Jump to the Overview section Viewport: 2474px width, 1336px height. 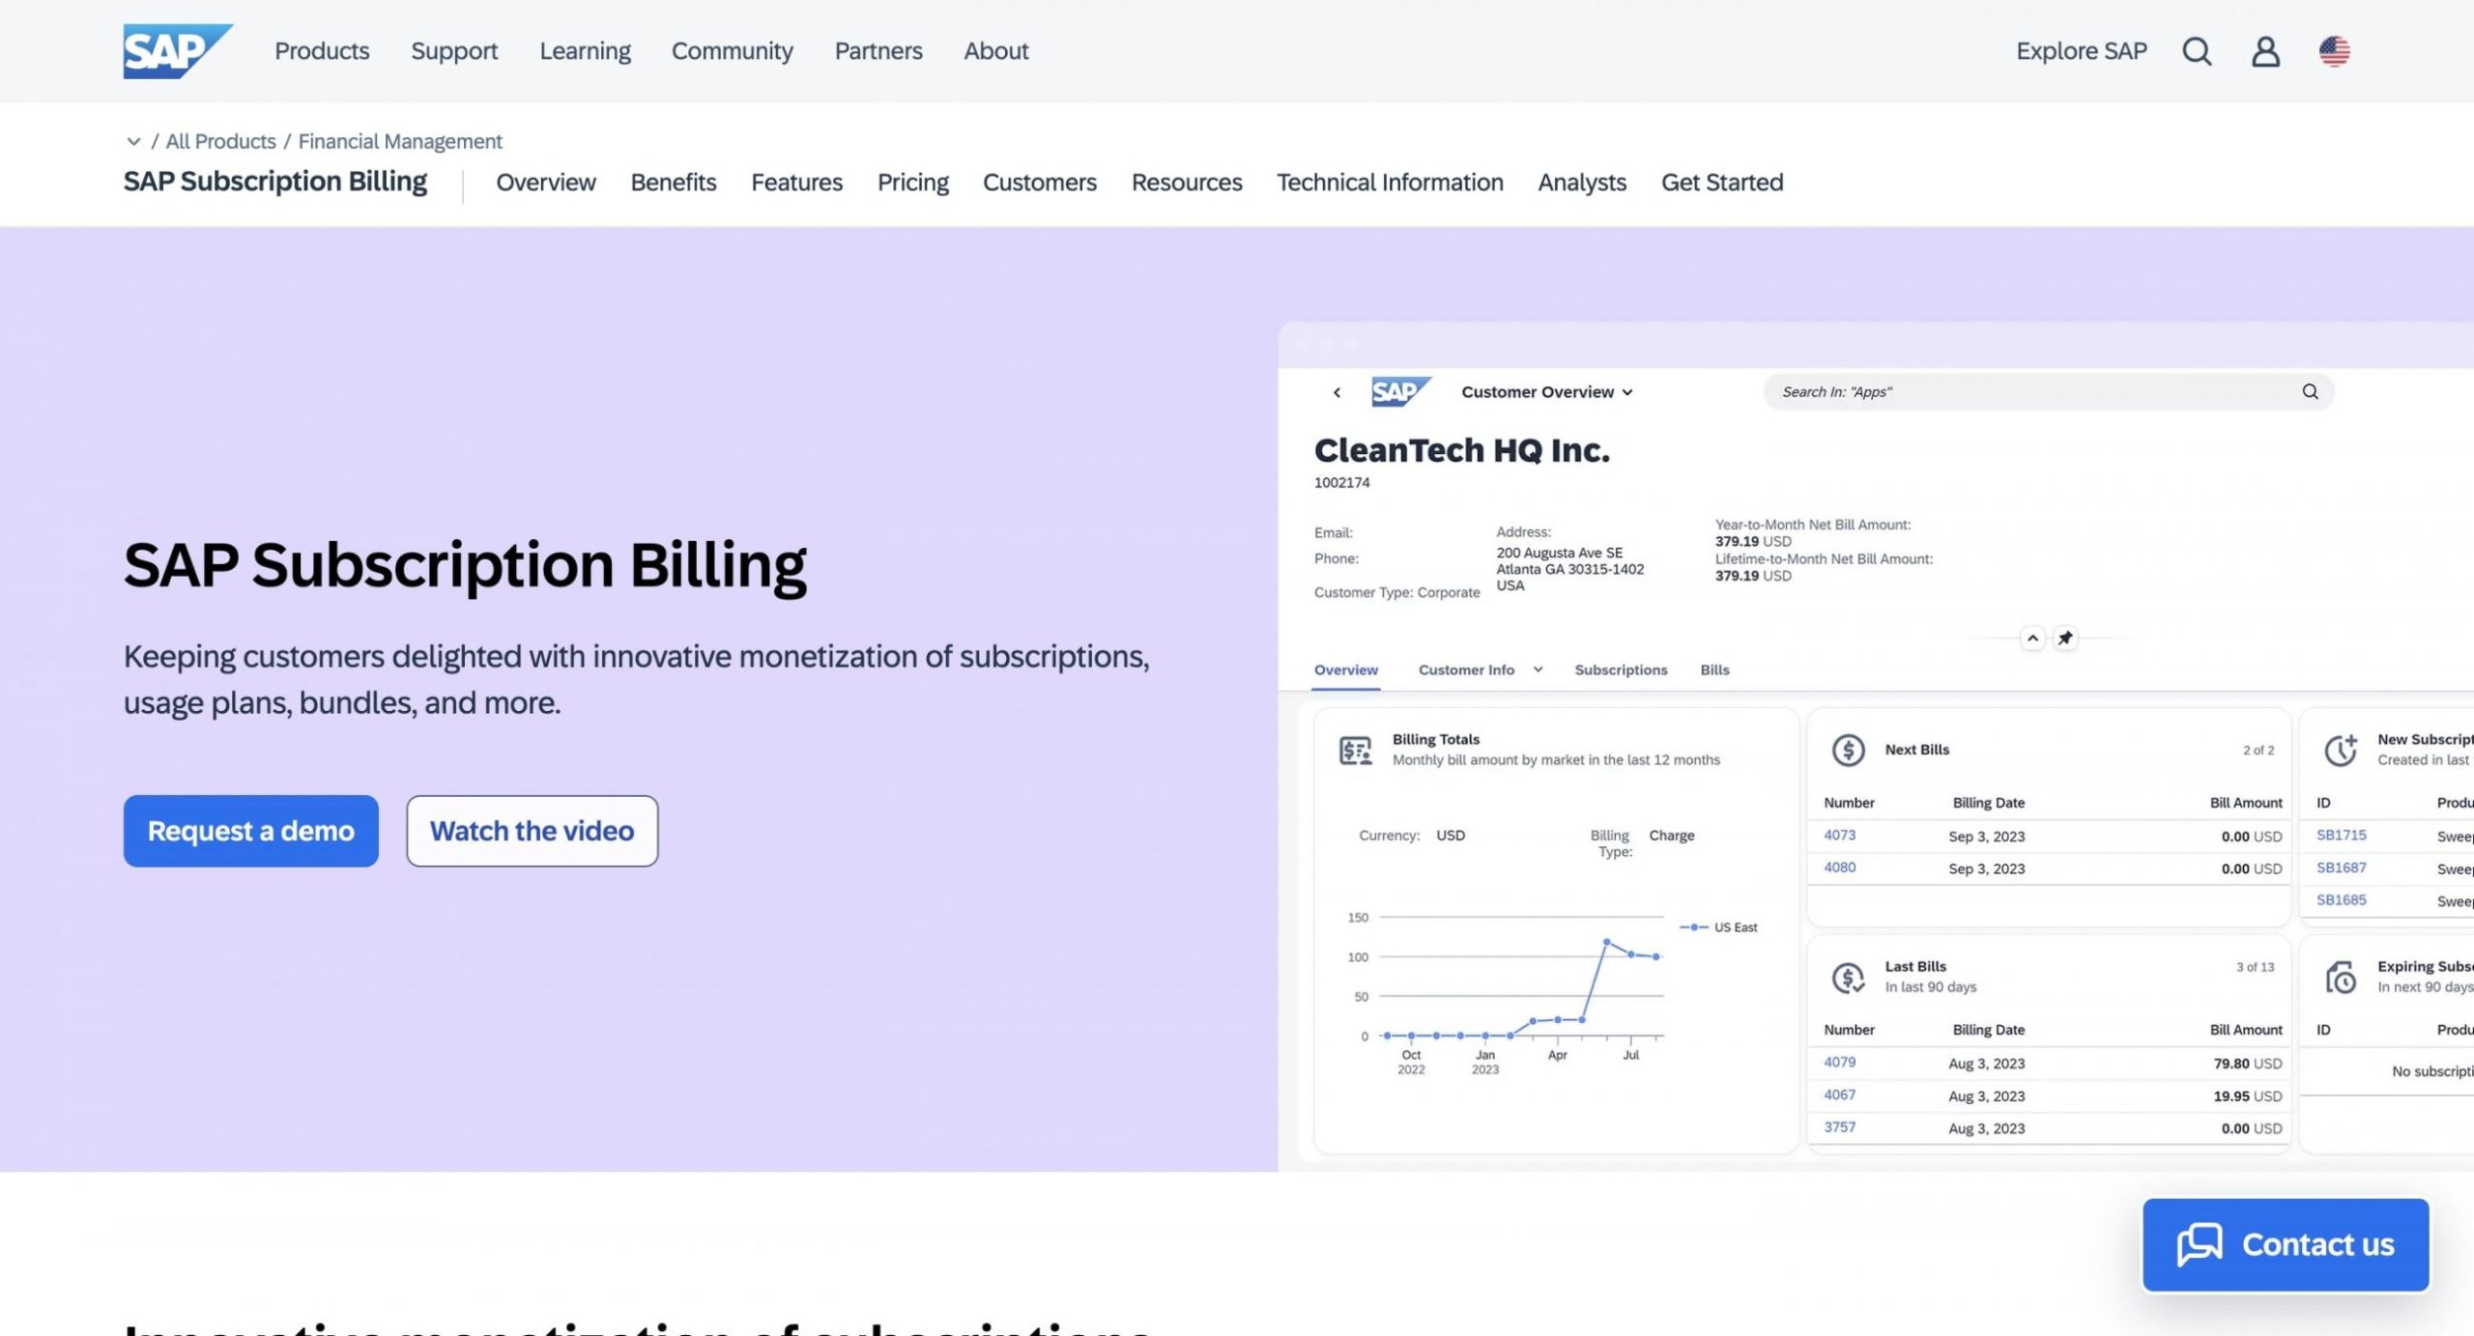546,182
